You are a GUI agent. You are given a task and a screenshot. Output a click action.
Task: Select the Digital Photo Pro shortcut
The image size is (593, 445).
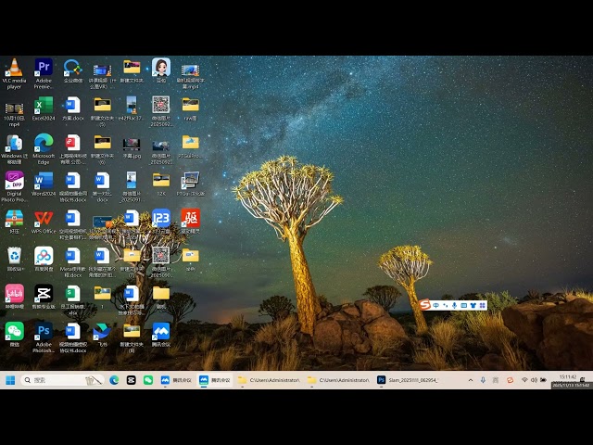pos(14,186)
